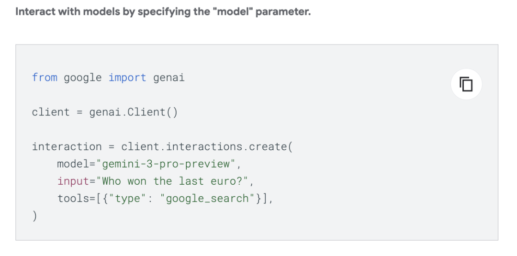
Task: Click the word "google" in the import line
Action: 83,78
